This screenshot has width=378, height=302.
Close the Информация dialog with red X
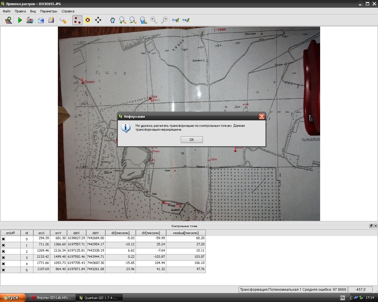coord(262,116)
